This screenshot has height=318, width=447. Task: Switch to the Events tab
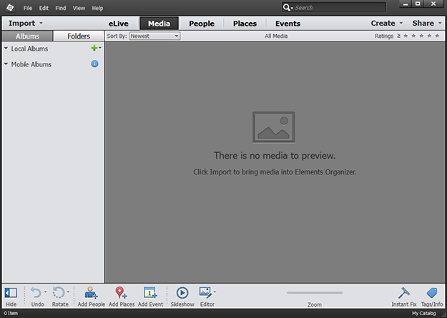coord(288,24)
